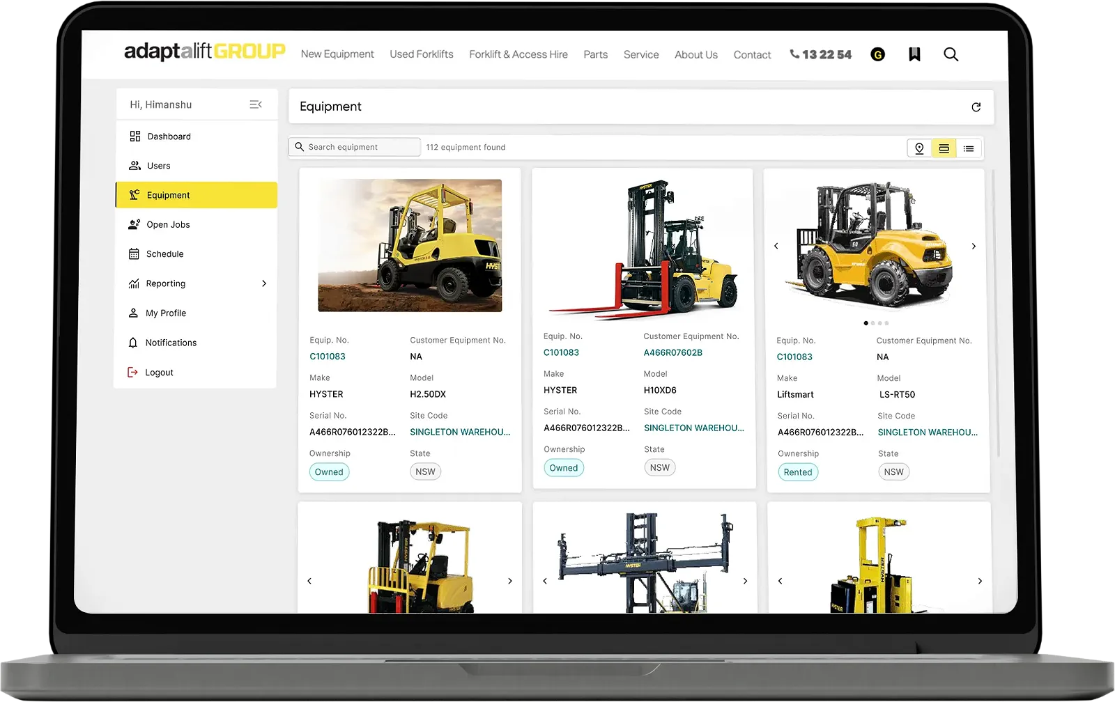Click inside the Search equipment field
Viewport: 1115px width, 702px height.
(x=354, y=147)
